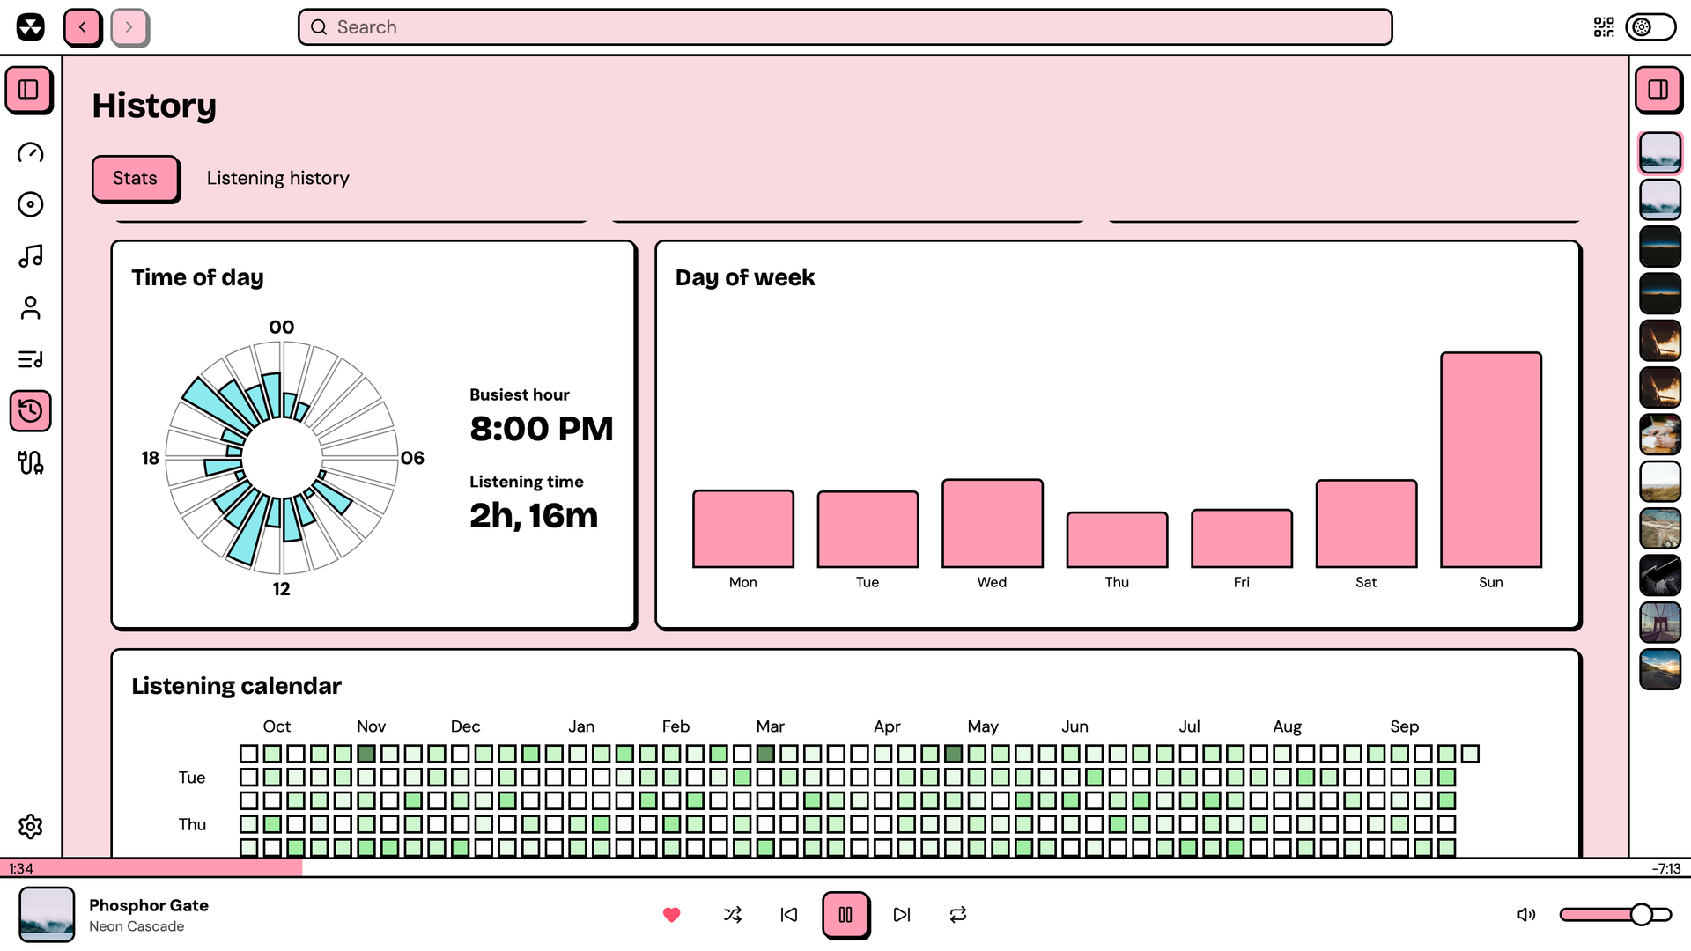Viewport: 1691px width, 951px height.
Task: Seek within the track progress bar
Action: (845, 868)
